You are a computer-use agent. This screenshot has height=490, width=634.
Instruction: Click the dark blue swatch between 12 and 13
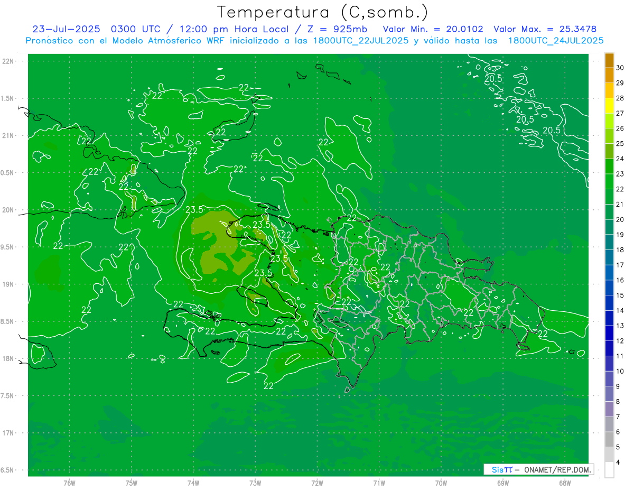(609, 334)
